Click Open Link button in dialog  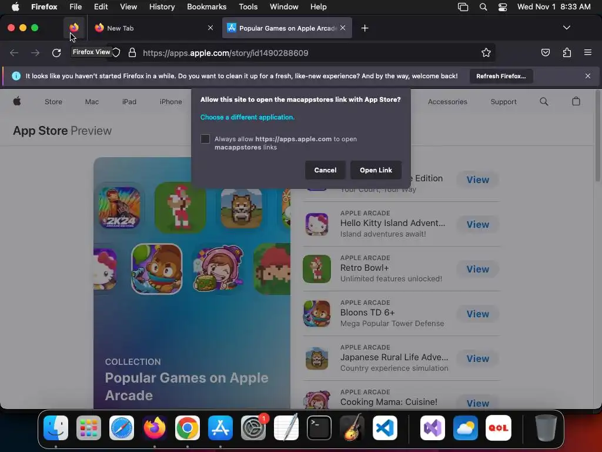click(x=376, y=170)
